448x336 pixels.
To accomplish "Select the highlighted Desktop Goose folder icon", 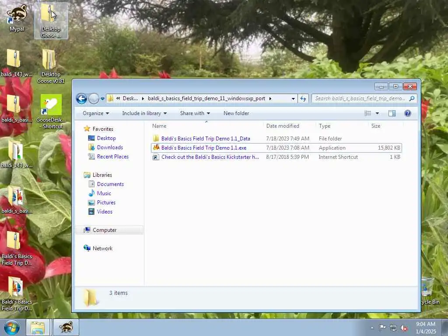I will click(51, 21).
